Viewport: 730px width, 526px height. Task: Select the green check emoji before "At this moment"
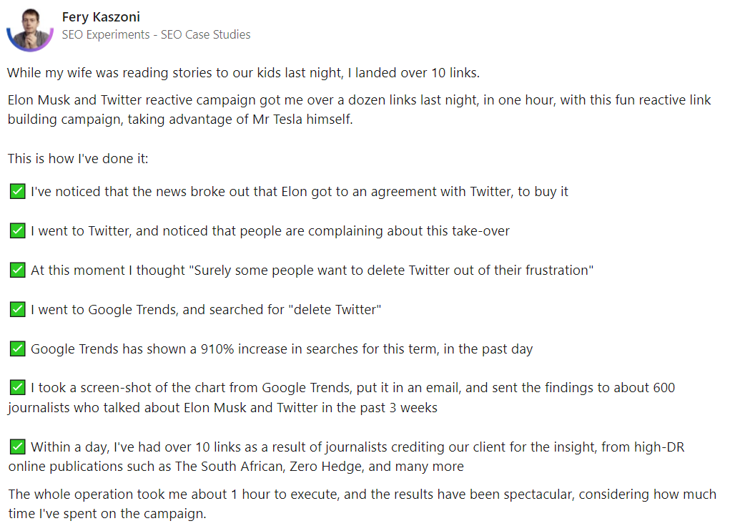[18, 271]
